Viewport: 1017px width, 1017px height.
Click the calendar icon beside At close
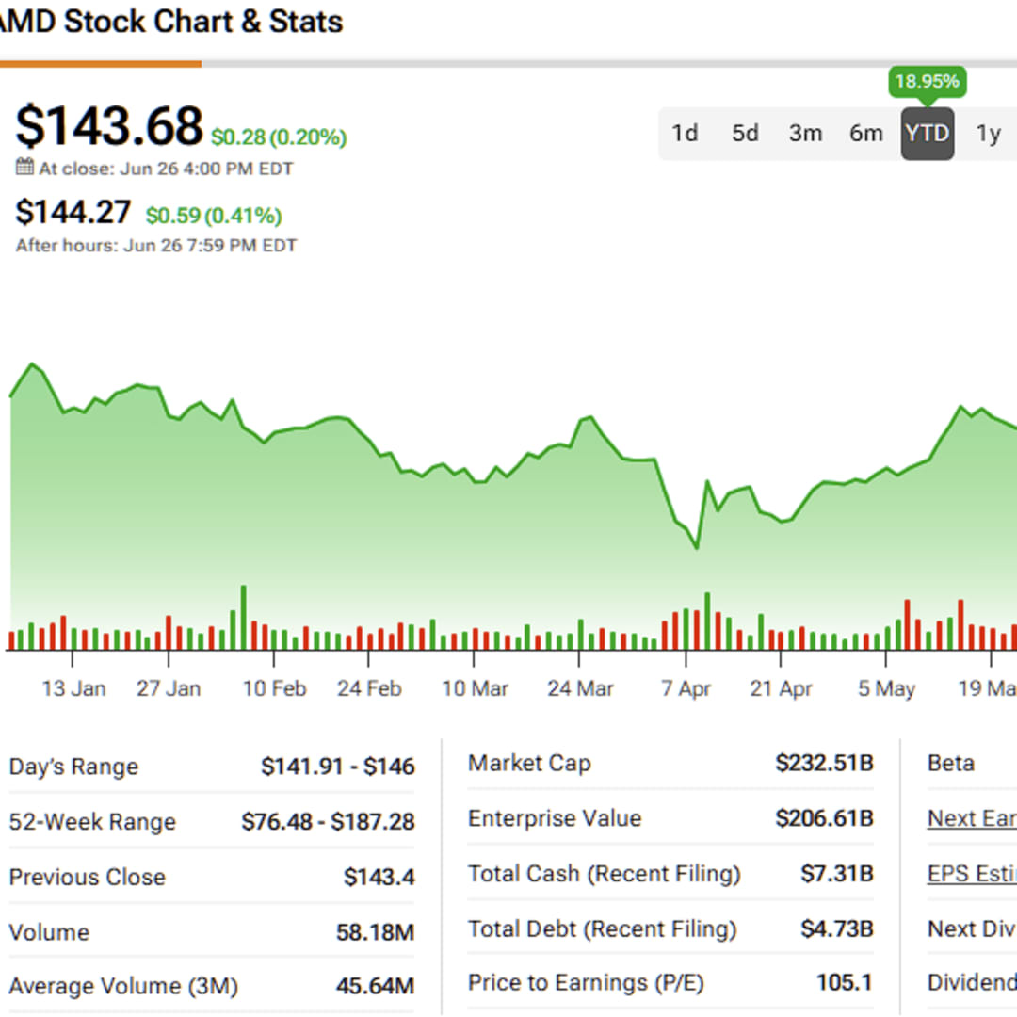click(24, 168)
